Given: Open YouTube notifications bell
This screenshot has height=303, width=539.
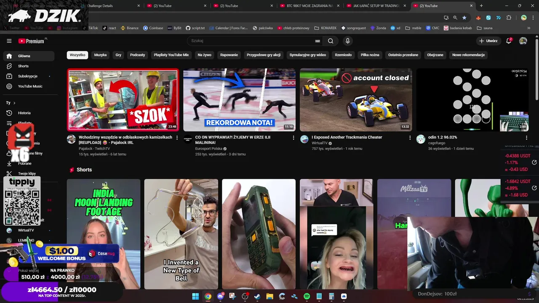Looking at the screenshot, I should click(x=509, y=41).
